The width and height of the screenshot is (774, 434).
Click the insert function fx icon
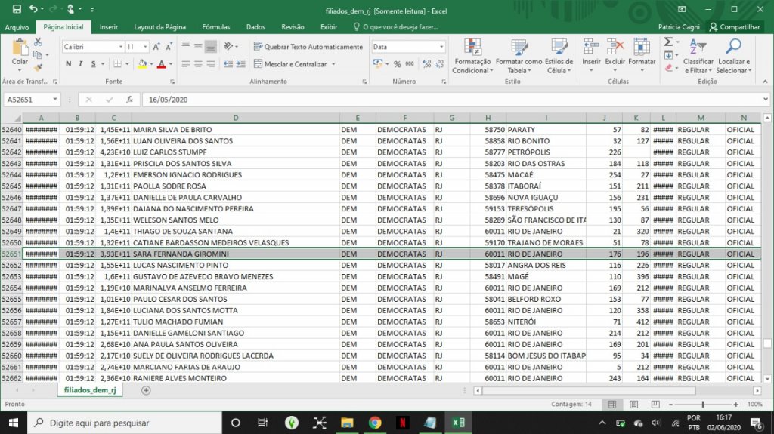click(129, 100)
